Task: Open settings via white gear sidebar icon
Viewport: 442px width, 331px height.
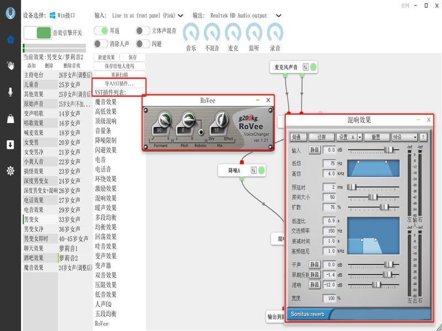Action: coord(10,170)
